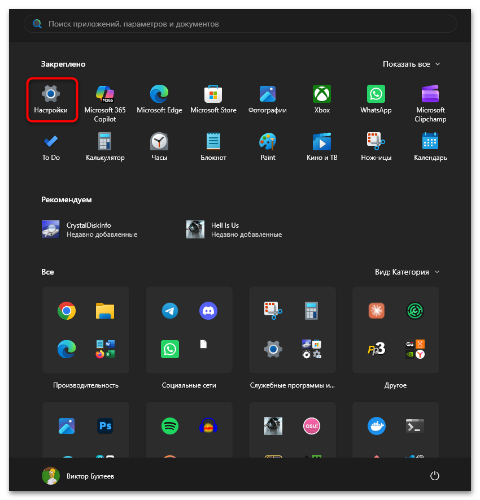Expand pinned apps with Показать все

(x=411, y=64)
